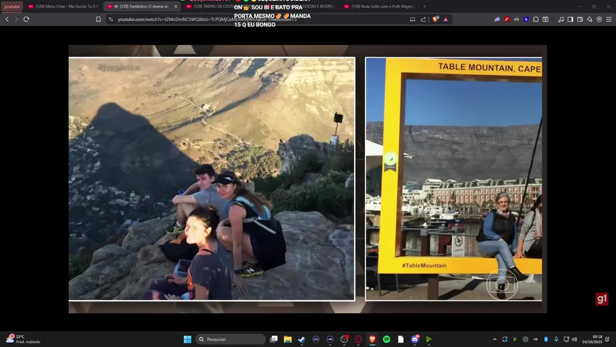616x347 pixels.
Task: Open the Windows Start menu
Action: (x=187, y=339)
